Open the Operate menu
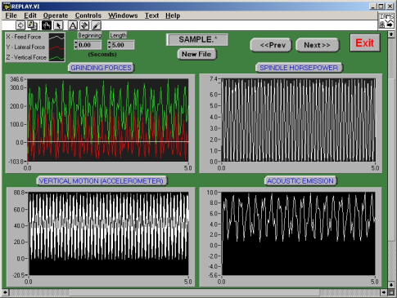The image size is (397, 298). click(x=56, y=16)
